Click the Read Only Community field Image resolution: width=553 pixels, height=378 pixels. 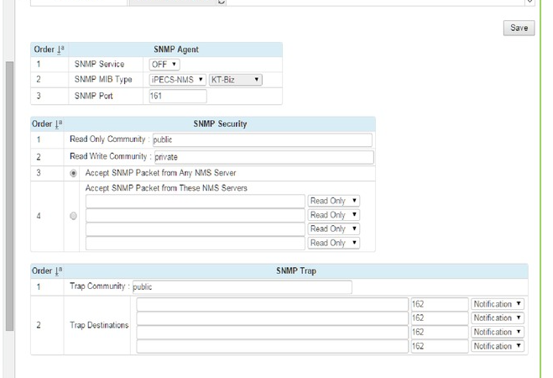[x=261, y=140]
